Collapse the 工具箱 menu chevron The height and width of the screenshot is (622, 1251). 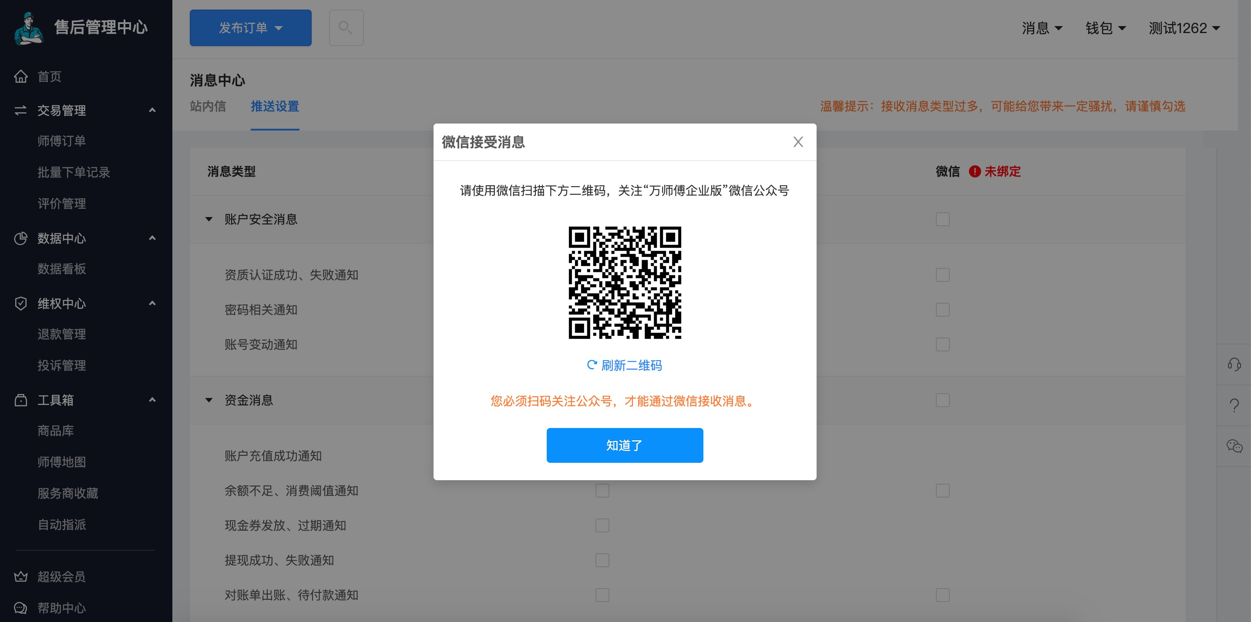tap(152, 400)
